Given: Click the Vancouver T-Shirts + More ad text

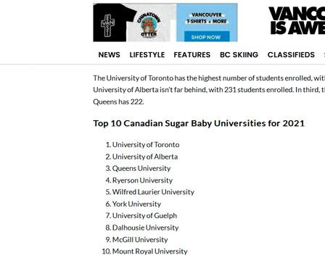Looking at the screenshot, I should (207, 18).
